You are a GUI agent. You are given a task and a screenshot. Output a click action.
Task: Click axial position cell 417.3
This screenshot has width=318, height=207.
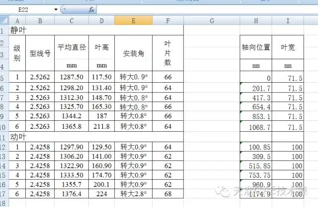tap(256, 98)
